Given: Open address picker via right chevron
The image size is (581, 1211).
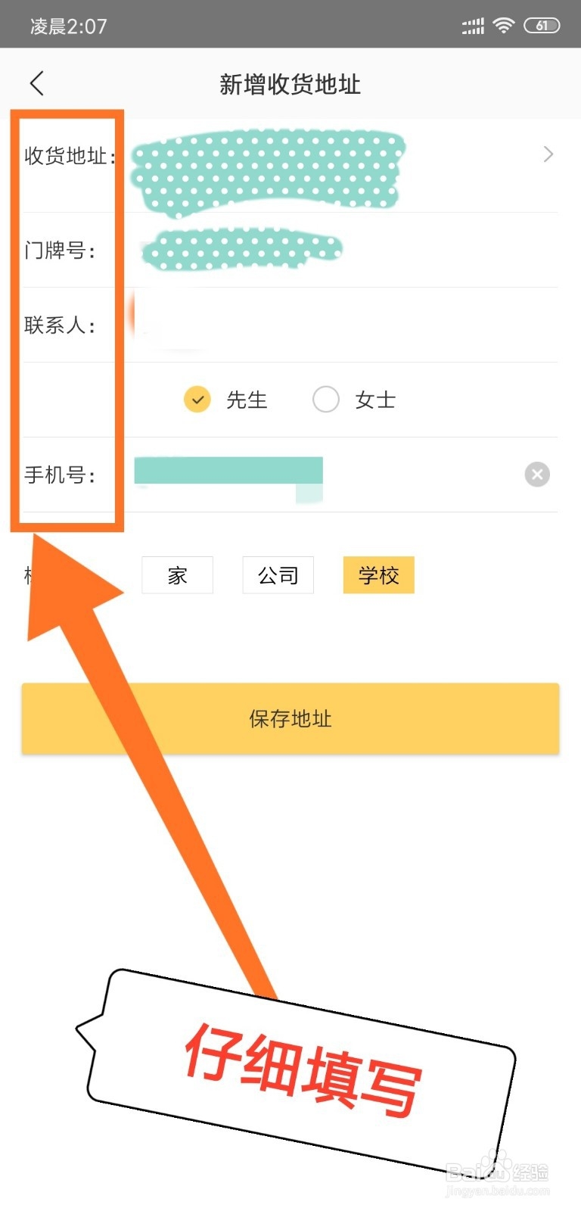Looking at the screenshot, I should [x=548, y=154].
